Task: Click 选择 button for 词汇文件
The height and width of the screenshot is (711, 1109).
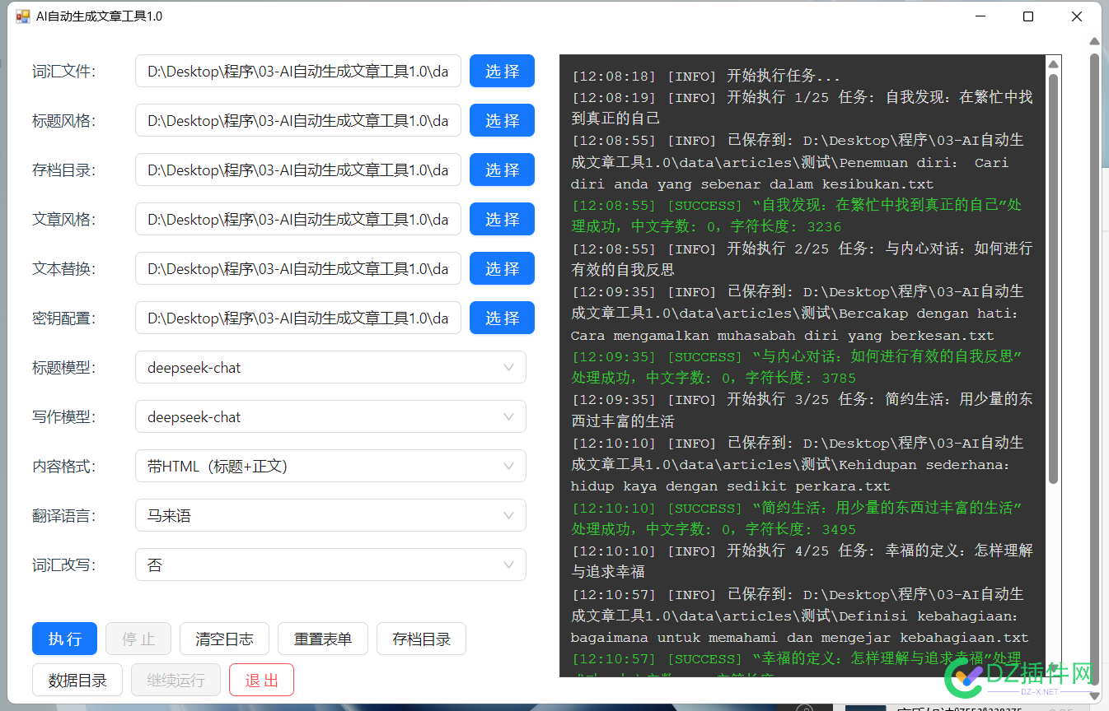Action: tap(502, 71)
